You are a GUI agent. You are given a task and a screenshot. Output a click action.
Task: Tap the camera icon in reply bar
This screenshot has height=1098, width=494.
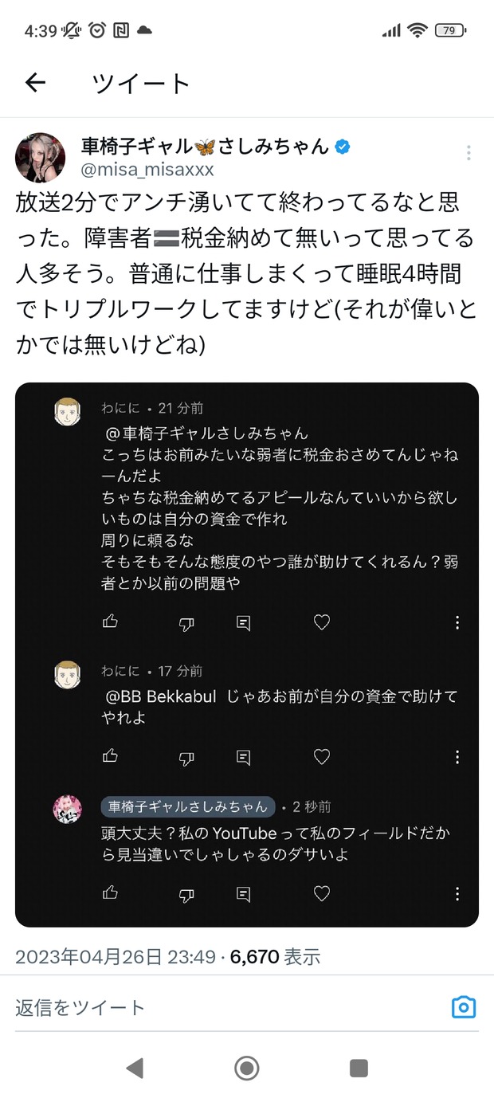pos(463,1007)
